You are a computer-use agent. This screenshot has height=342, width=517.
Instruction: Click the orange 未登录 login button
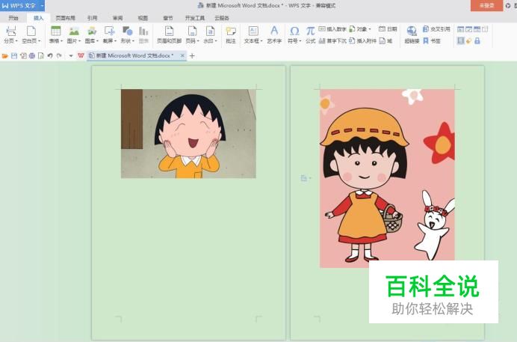click(x=486, y=5)
